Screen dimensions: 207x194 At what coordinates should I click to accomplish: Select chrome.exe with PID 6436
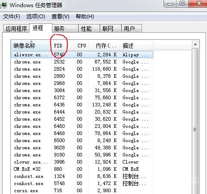click(82, 105)
